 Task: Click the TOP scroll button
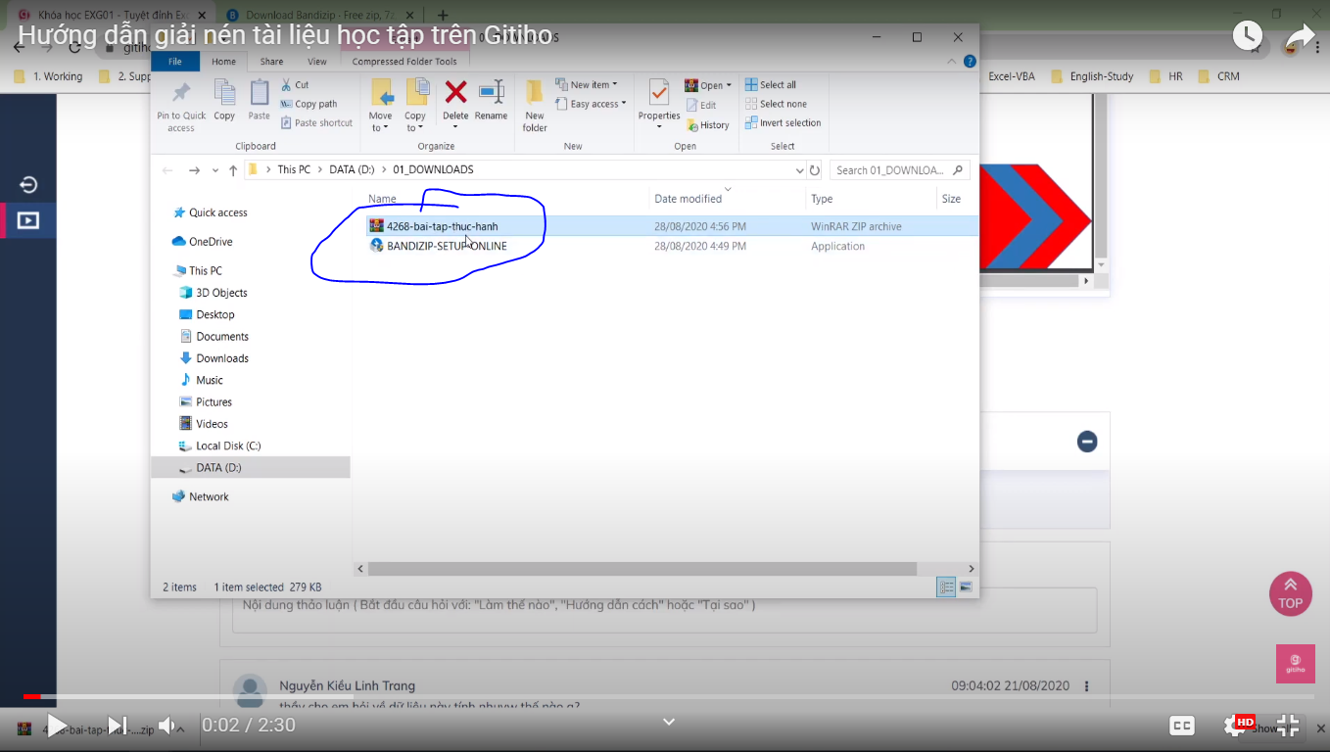pos(1290,593)
